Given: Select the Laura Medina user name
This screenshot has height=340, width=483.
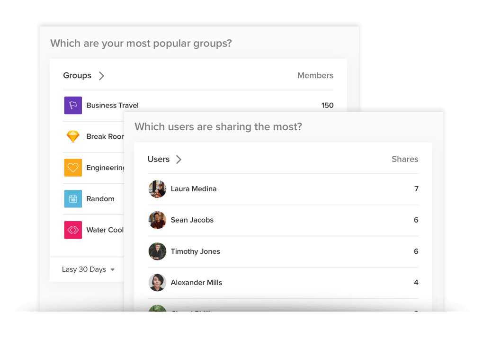Looking at the screenshot, I should [194, 189].
